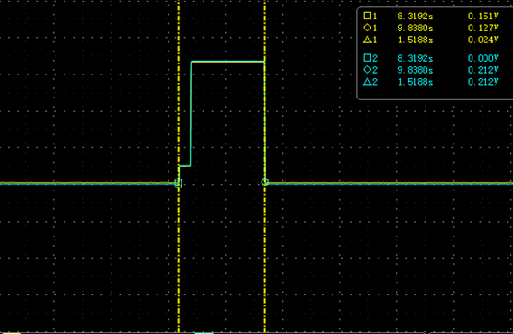Click the yellow 1.5188s delta time readout
The height and width of the screenshot is (334, 513).
pyautogui.click(x=415, y=40)
